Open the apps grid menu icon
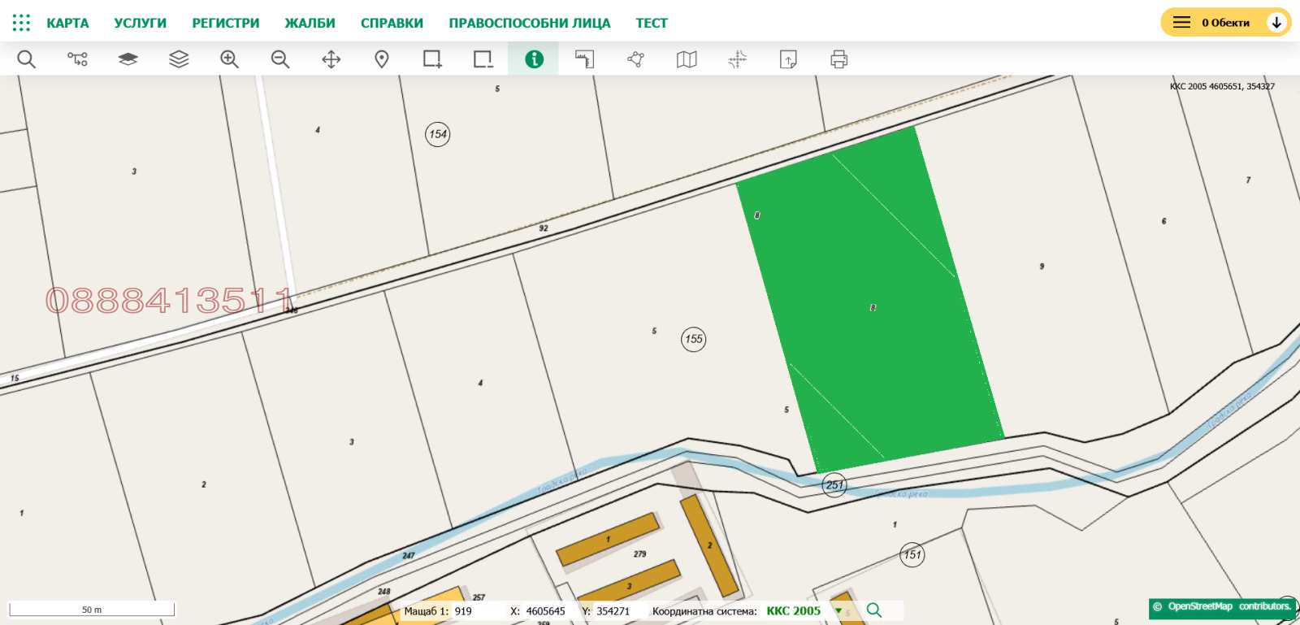Viewport: 1300px width, 625px height. point(21,23)
